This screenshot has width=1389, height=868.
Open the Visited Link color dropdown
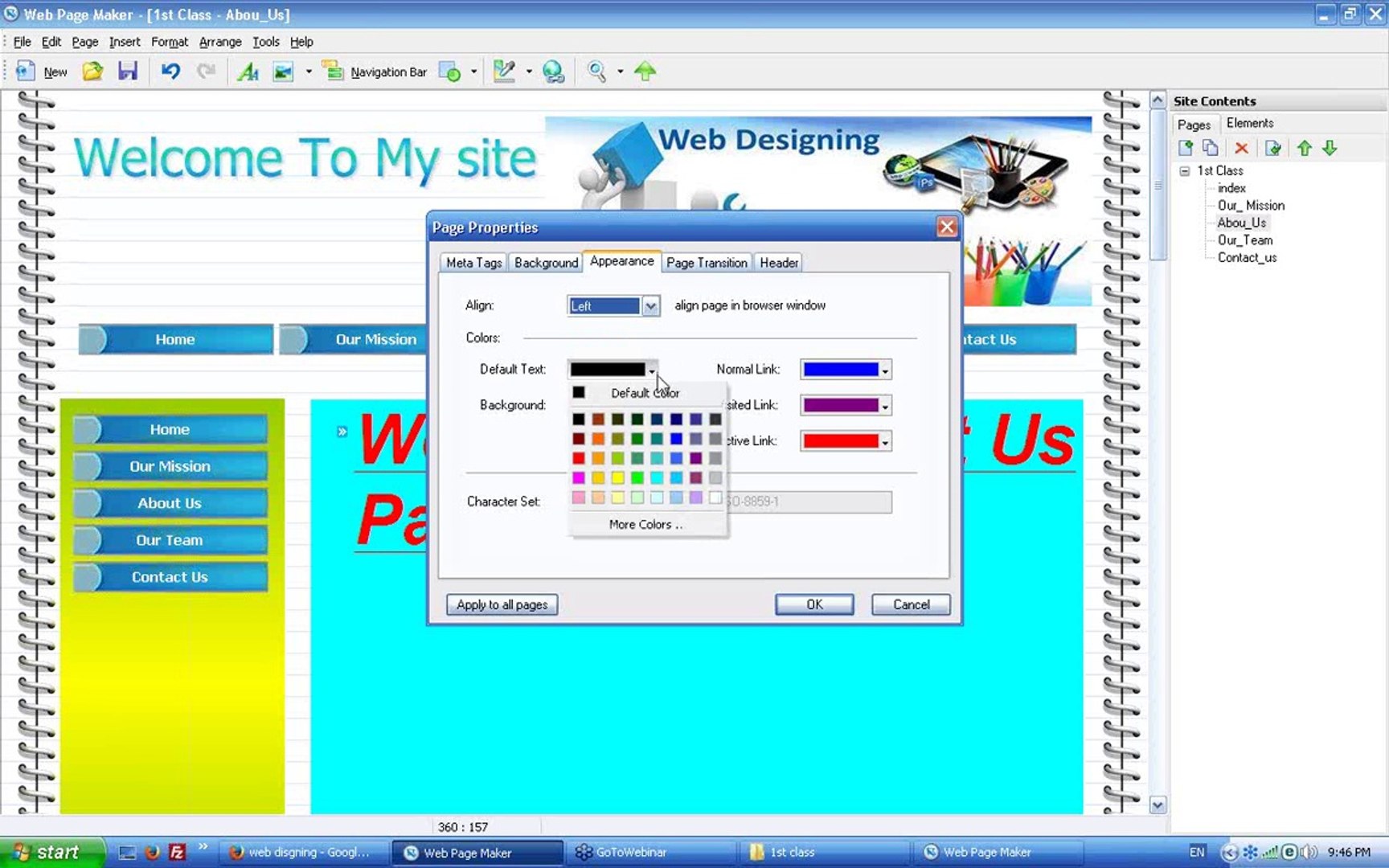(885, 406)
